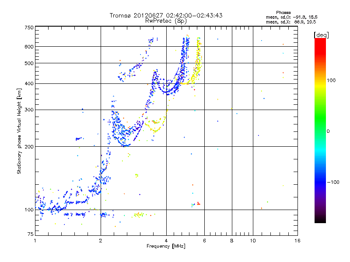Viewport: 350px width, 262px height.
Task: Click the y-axis tick label '400'
Action: [x=29, y=84]
